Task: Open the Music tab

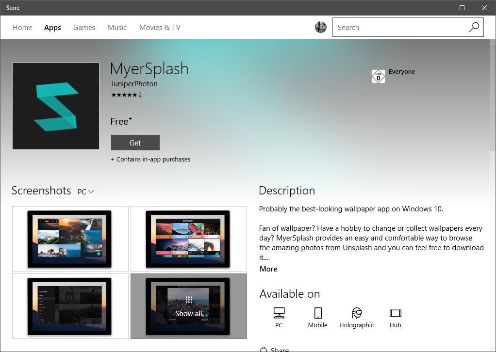Action: tap(117, 28)
